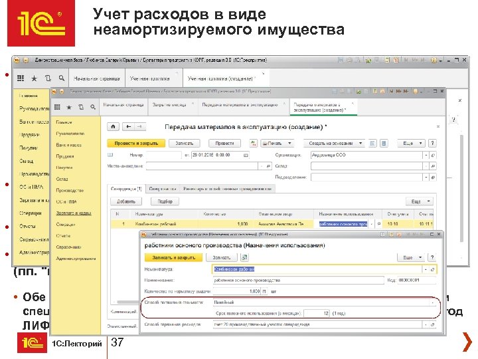
Task: Click Подбор button above table
Action: 165,201
